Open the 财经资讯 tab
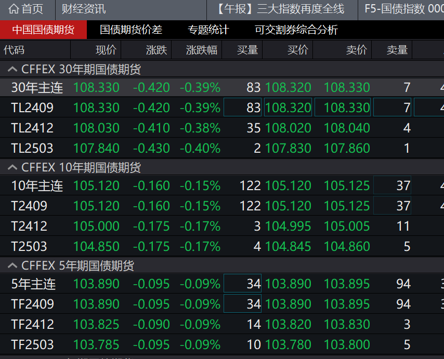 point(84,9)
